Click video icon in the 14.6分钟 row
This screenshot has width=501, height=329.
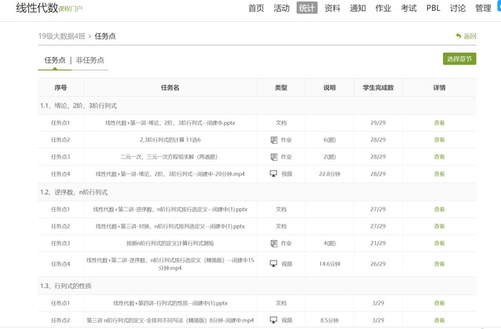[274, 264]
